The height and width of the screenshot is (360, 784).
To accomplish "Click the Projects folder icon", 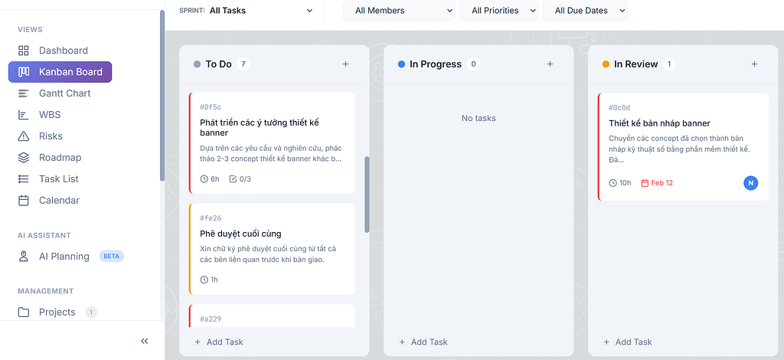I will tap(24, 313).
